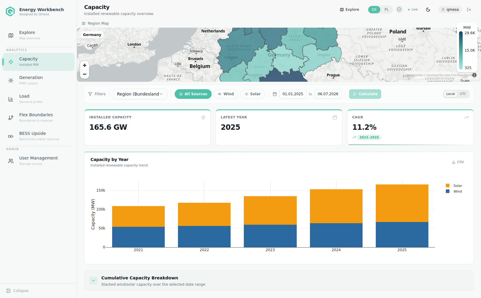481x298 pixels.
Task: Click the calendar icon beside dates
Action: [275, 94]
